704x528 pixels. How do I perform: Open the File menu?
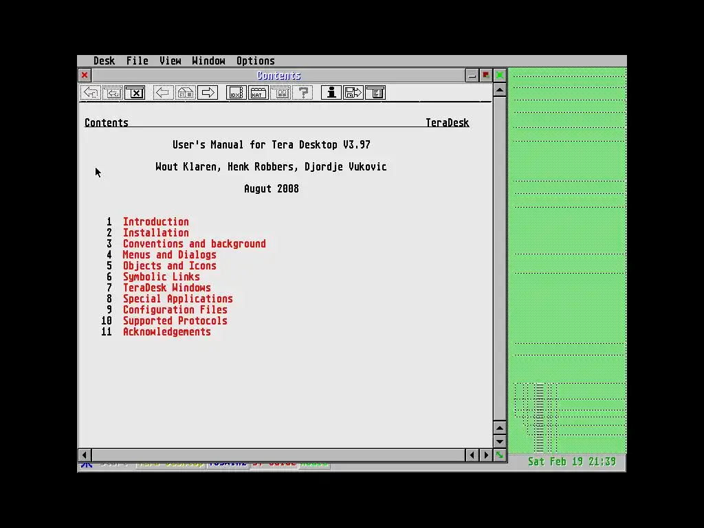click(137, 60)
